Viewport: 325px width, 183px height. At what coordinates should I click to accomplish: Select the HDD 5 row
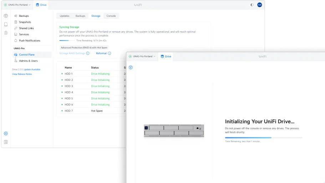pos(93,98)
